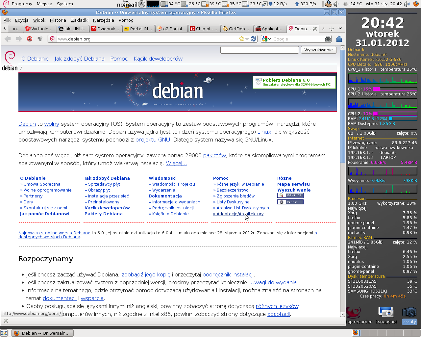Viewport: 421px width, 337px height.
Task: Switch to the Wirtualn... tab
Action: coord(40,29)
